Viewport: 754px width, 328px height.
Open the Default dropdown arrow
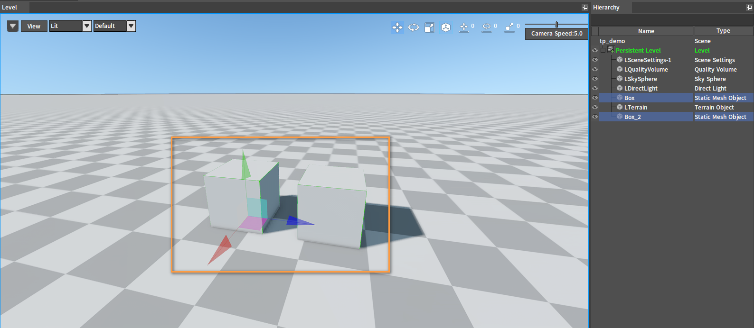[x=131, y=26]
